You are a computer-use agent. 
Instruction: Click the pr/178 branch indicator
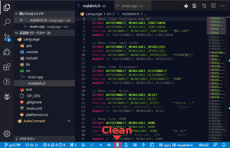coord(13,145)
